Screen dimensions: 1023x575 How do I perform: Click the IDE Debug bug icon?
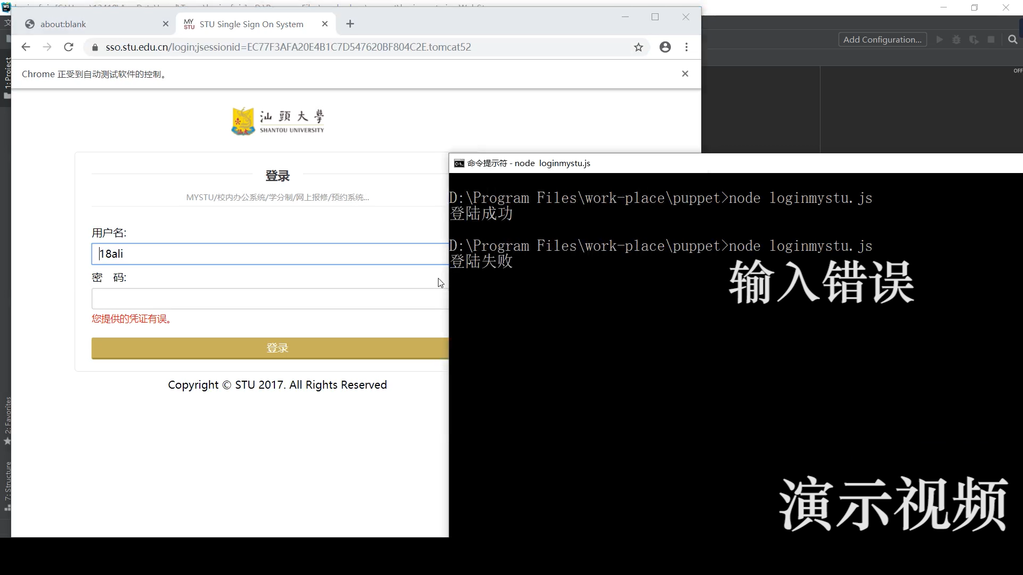tap(956, 39)
